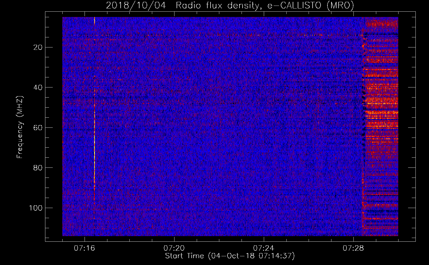Image resolution: width=429 pixels, height=265 pixels.
Task: Click the '60' frequency tick label
Action: click(x=38, y=128)
